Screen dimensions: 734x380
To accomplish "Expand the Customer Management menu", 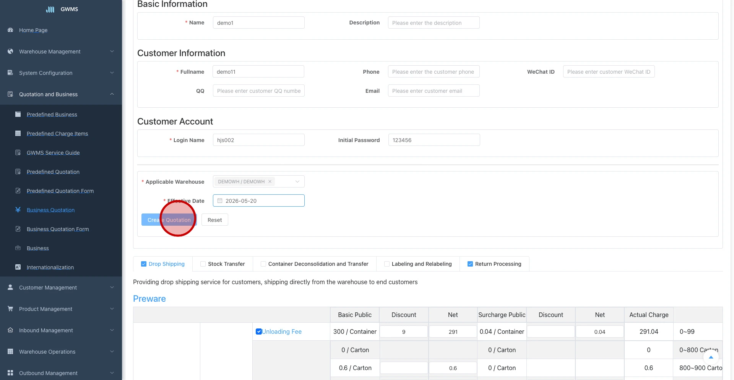I will click(112, 287).
